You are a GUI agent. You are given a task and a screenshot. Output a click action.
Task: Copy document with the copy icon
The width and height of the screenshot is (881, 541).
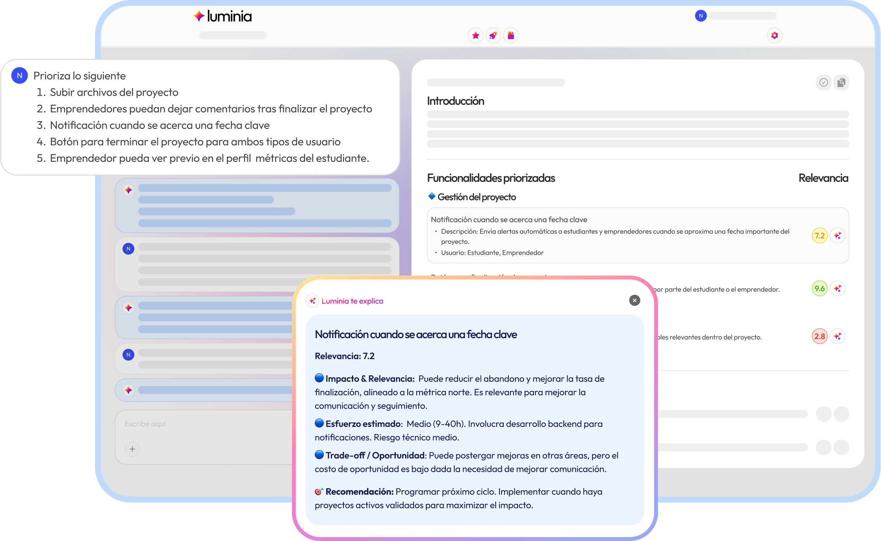(841, 82)
